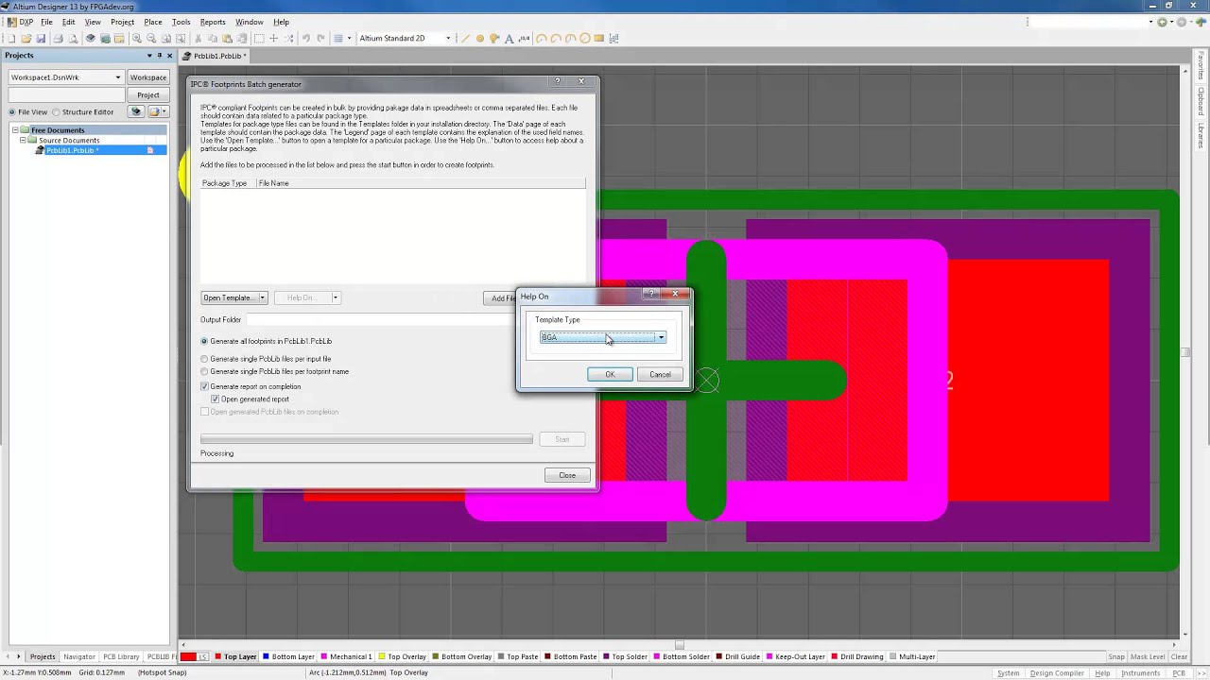Image resolution: width=1210 pixels, height=680 pixels.
Task: Collapse the Source Documents tree node
Action: pos(23,140)
